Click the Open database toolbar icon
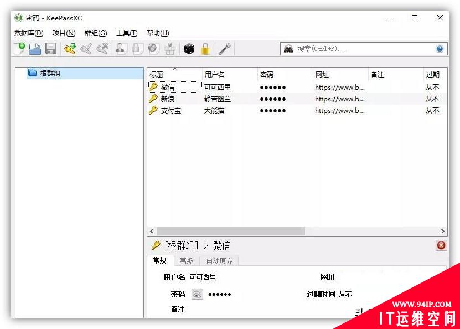 (35, 48)
